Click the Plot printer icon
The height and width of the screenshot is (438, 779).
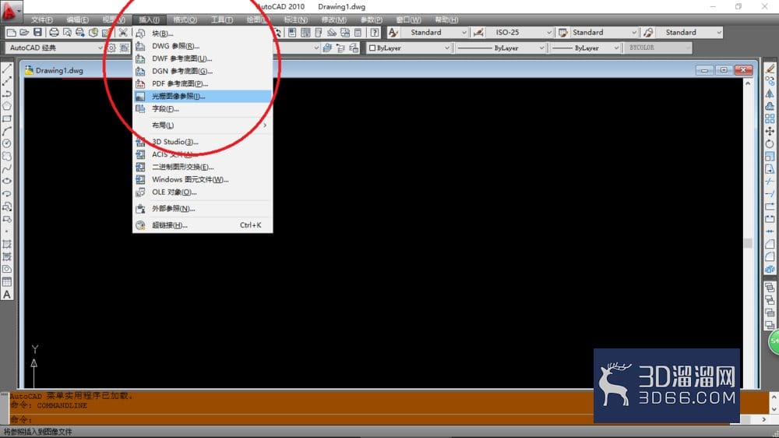(x=54, y=33)
